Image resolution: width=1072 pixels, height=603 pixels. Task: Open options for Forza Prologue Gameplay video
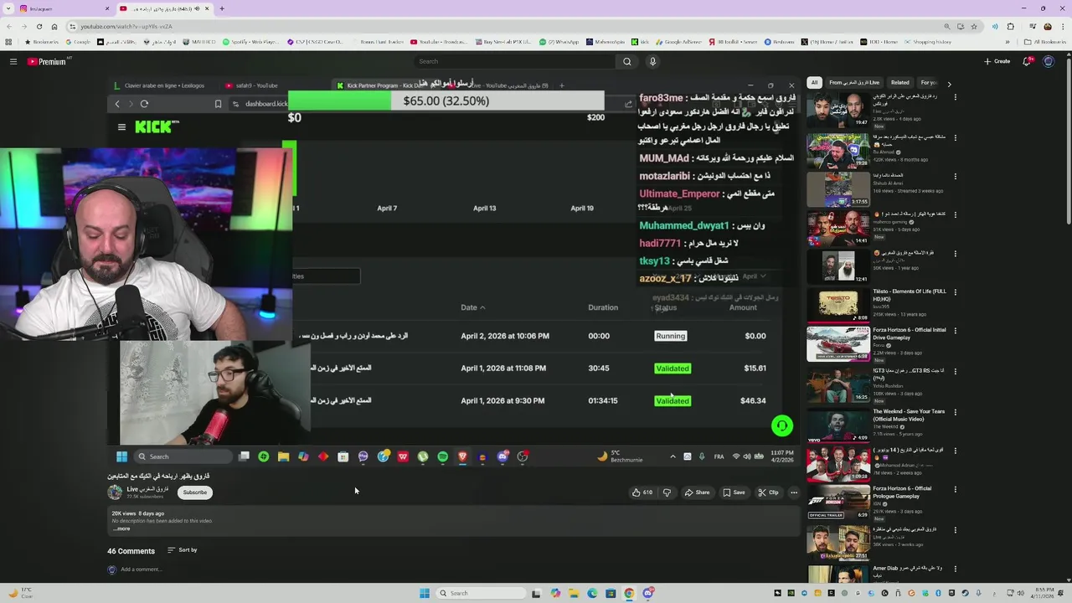tap(955, 490)
